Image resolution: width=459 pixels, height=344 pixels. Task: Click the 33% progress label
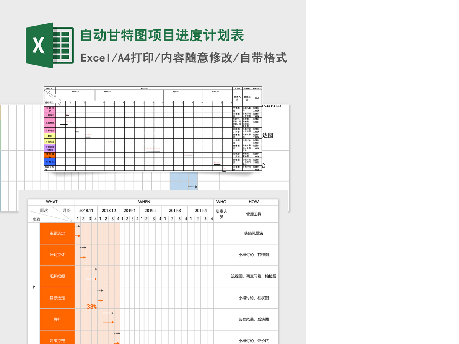91,307
